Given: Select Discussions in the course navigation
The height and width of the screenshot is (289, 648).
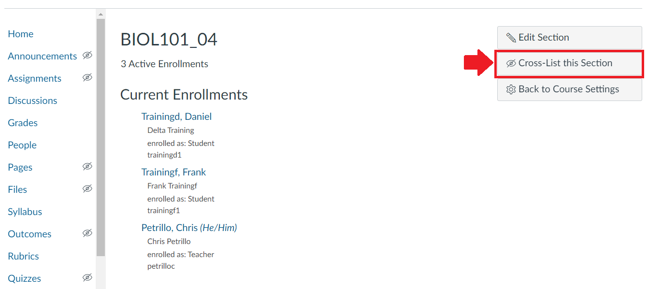Looking at the screenshot, I should pos(32,100).
